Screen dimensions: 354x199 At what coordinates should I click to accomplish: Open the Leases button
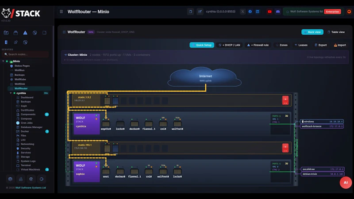pyautogui.click(x=301, y=45)
